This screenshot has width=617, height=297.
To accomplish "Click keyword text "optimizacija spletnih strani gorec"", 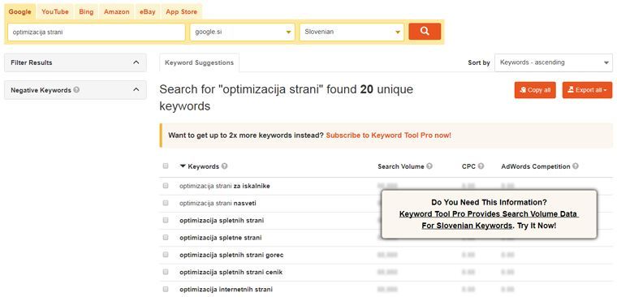I will (231, 255).
